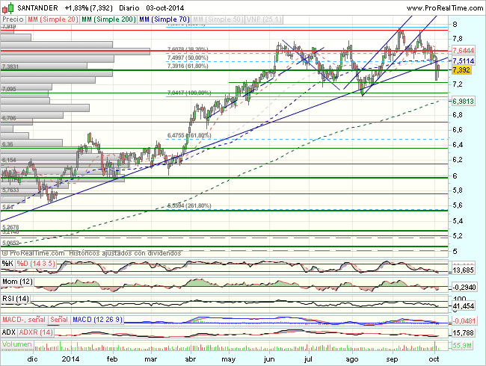This screenshot has width=486, height=366.
Task: Click the 2014 year axis label
Action: [71, 359]
